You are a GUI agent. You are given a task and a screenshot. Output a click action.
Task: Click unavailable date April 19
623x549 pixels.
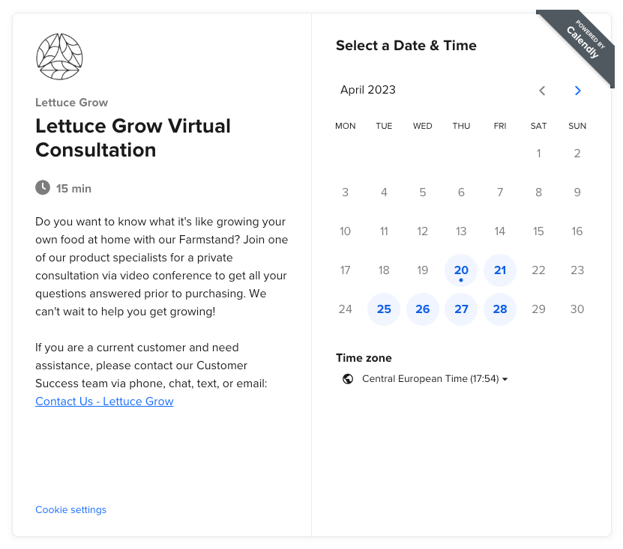(423, 270)
